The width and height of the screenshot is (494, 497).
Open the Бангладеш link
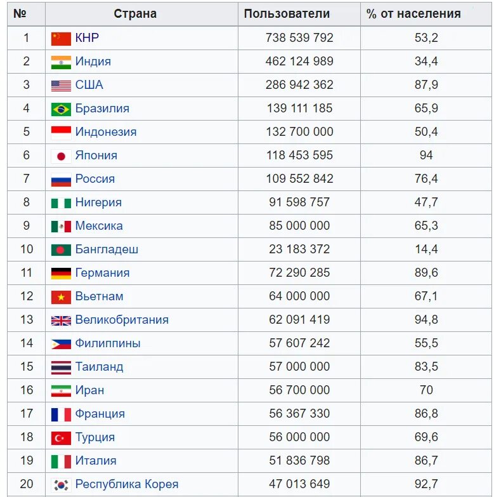(x=107, y=249)
